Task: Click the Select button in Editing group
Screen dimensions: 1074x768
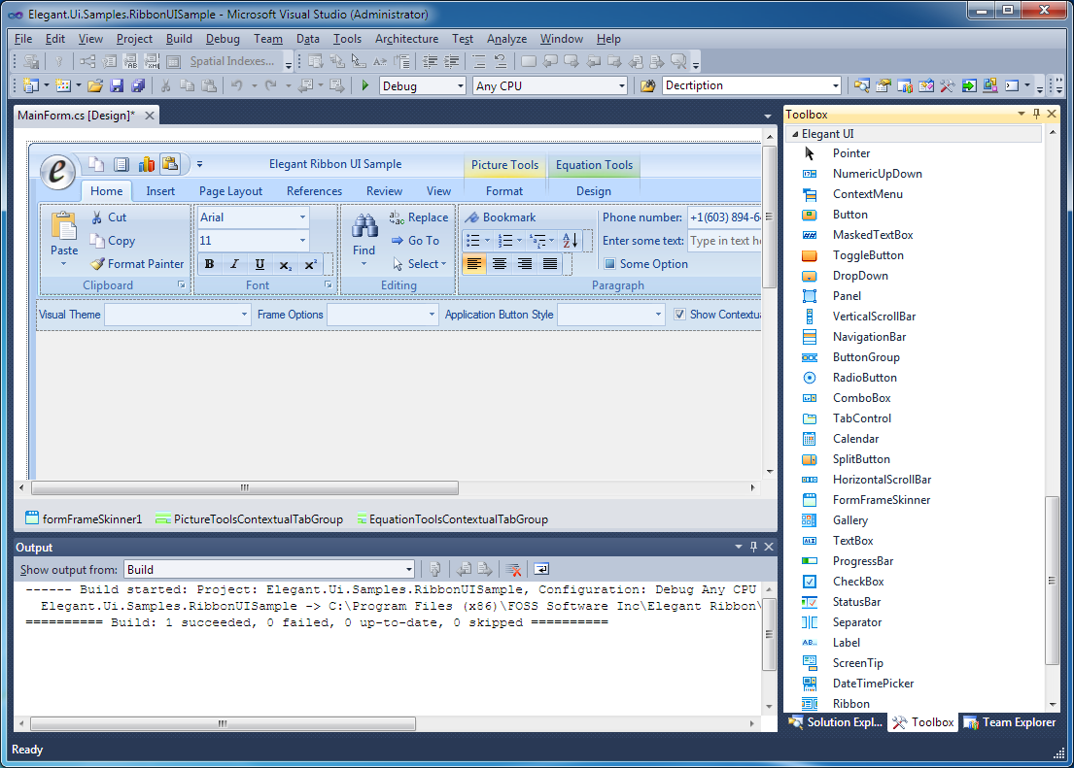Action: [419, 263]
